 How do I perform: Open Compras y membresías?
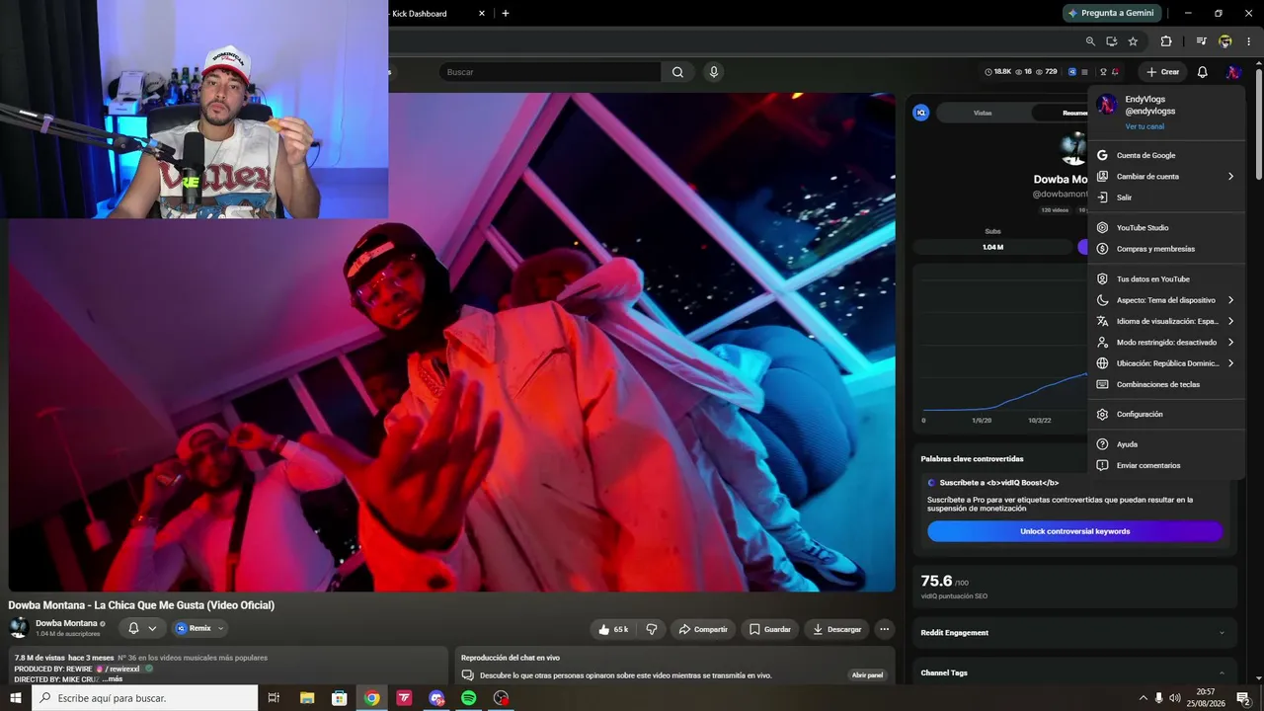1166,249
